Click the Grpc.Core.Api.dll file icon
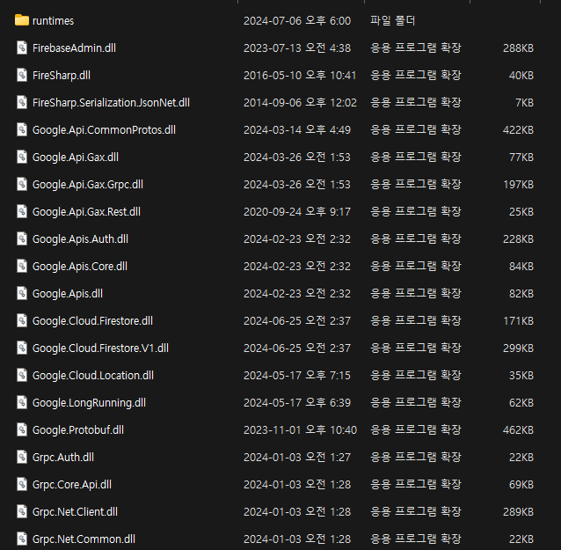Viewport: 561px width, 550px height. click(x=22, y=484)
